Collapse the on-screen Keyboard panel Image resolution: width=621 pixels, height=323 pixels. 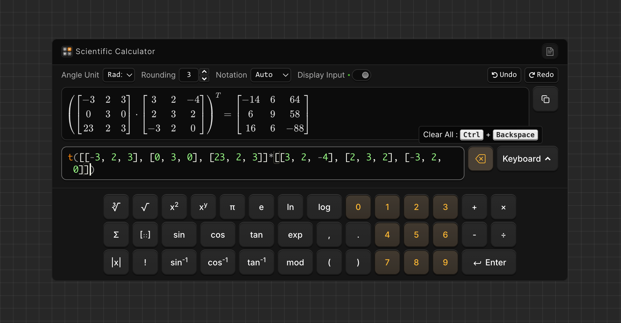(x=527, y=158)
